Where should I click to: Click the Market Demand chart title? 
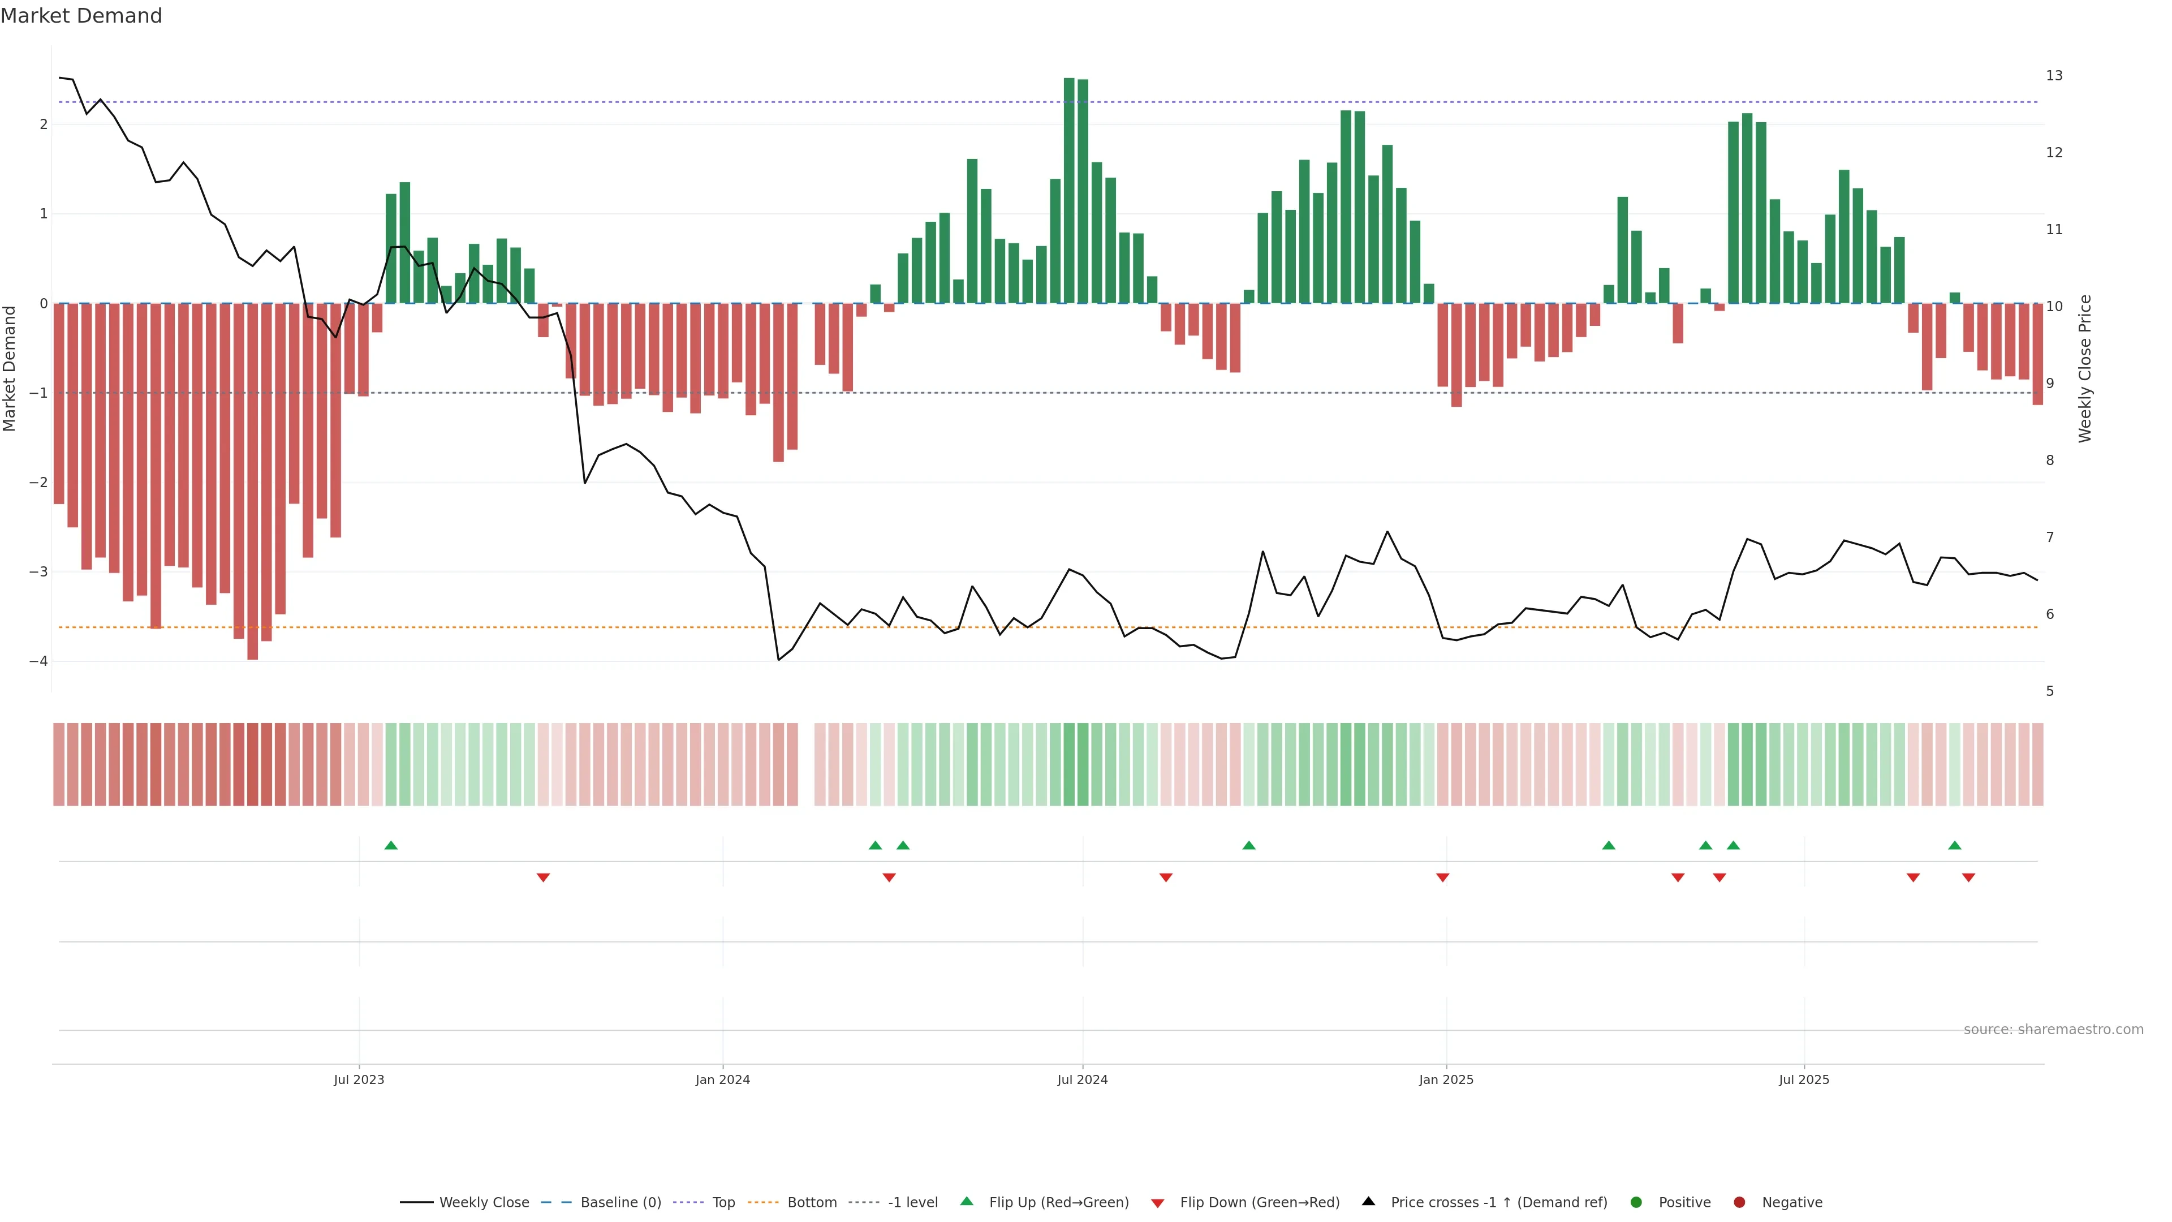click(81, 16)
